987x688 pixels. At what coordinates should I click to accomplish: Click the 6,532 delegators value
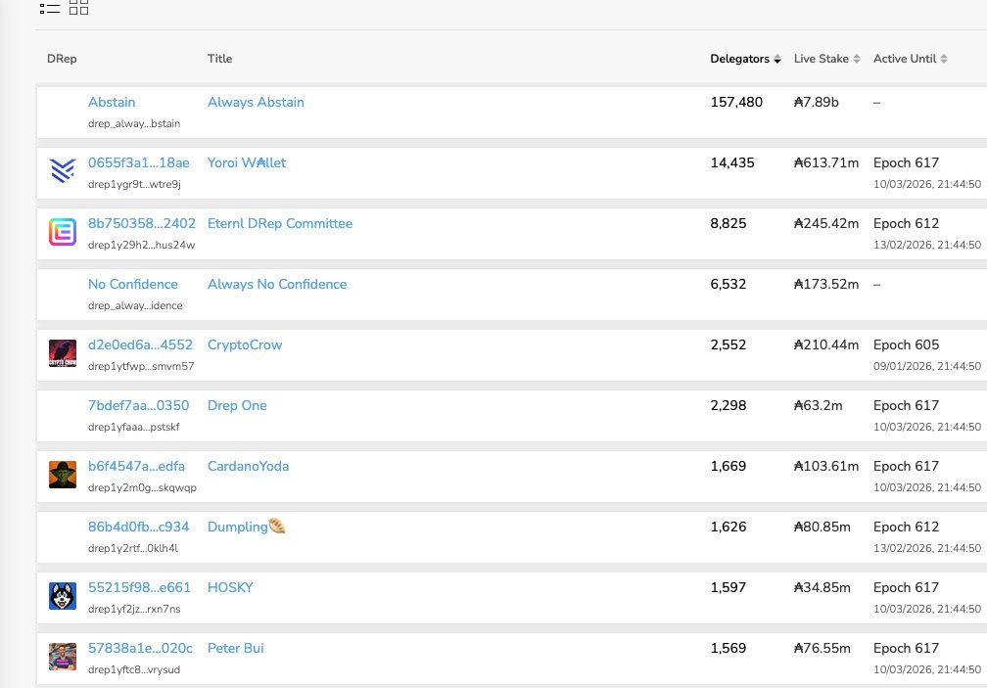728,284
